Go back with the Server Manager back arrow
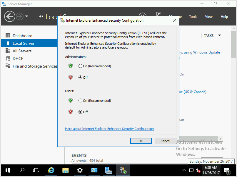Screen dimensions: 237x177 pos(10,16)
